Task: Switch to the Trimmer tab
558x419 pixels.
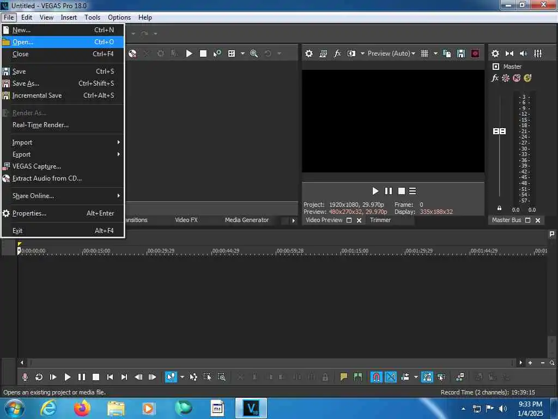Action: [380, 220]
